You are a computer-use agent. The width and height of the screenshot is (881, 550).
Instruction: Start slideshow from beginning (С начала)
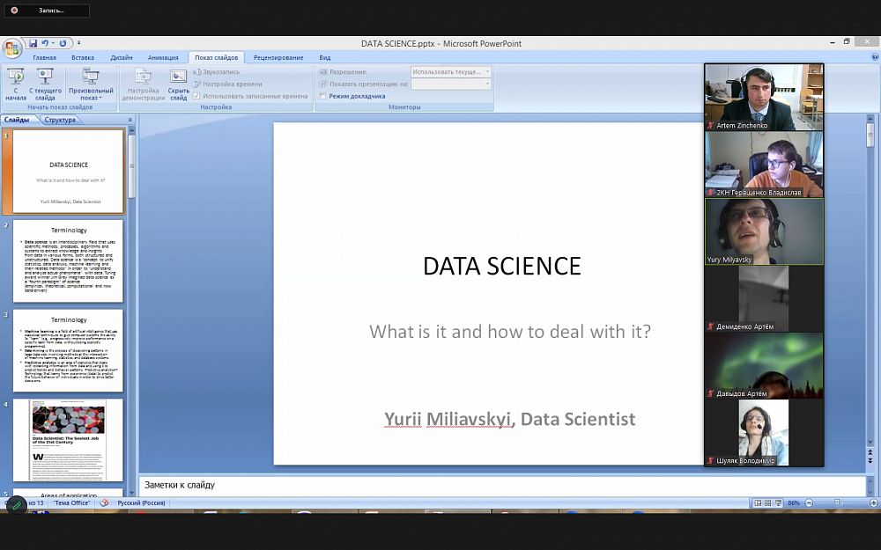pyautogui.click(x=16, y=84)
